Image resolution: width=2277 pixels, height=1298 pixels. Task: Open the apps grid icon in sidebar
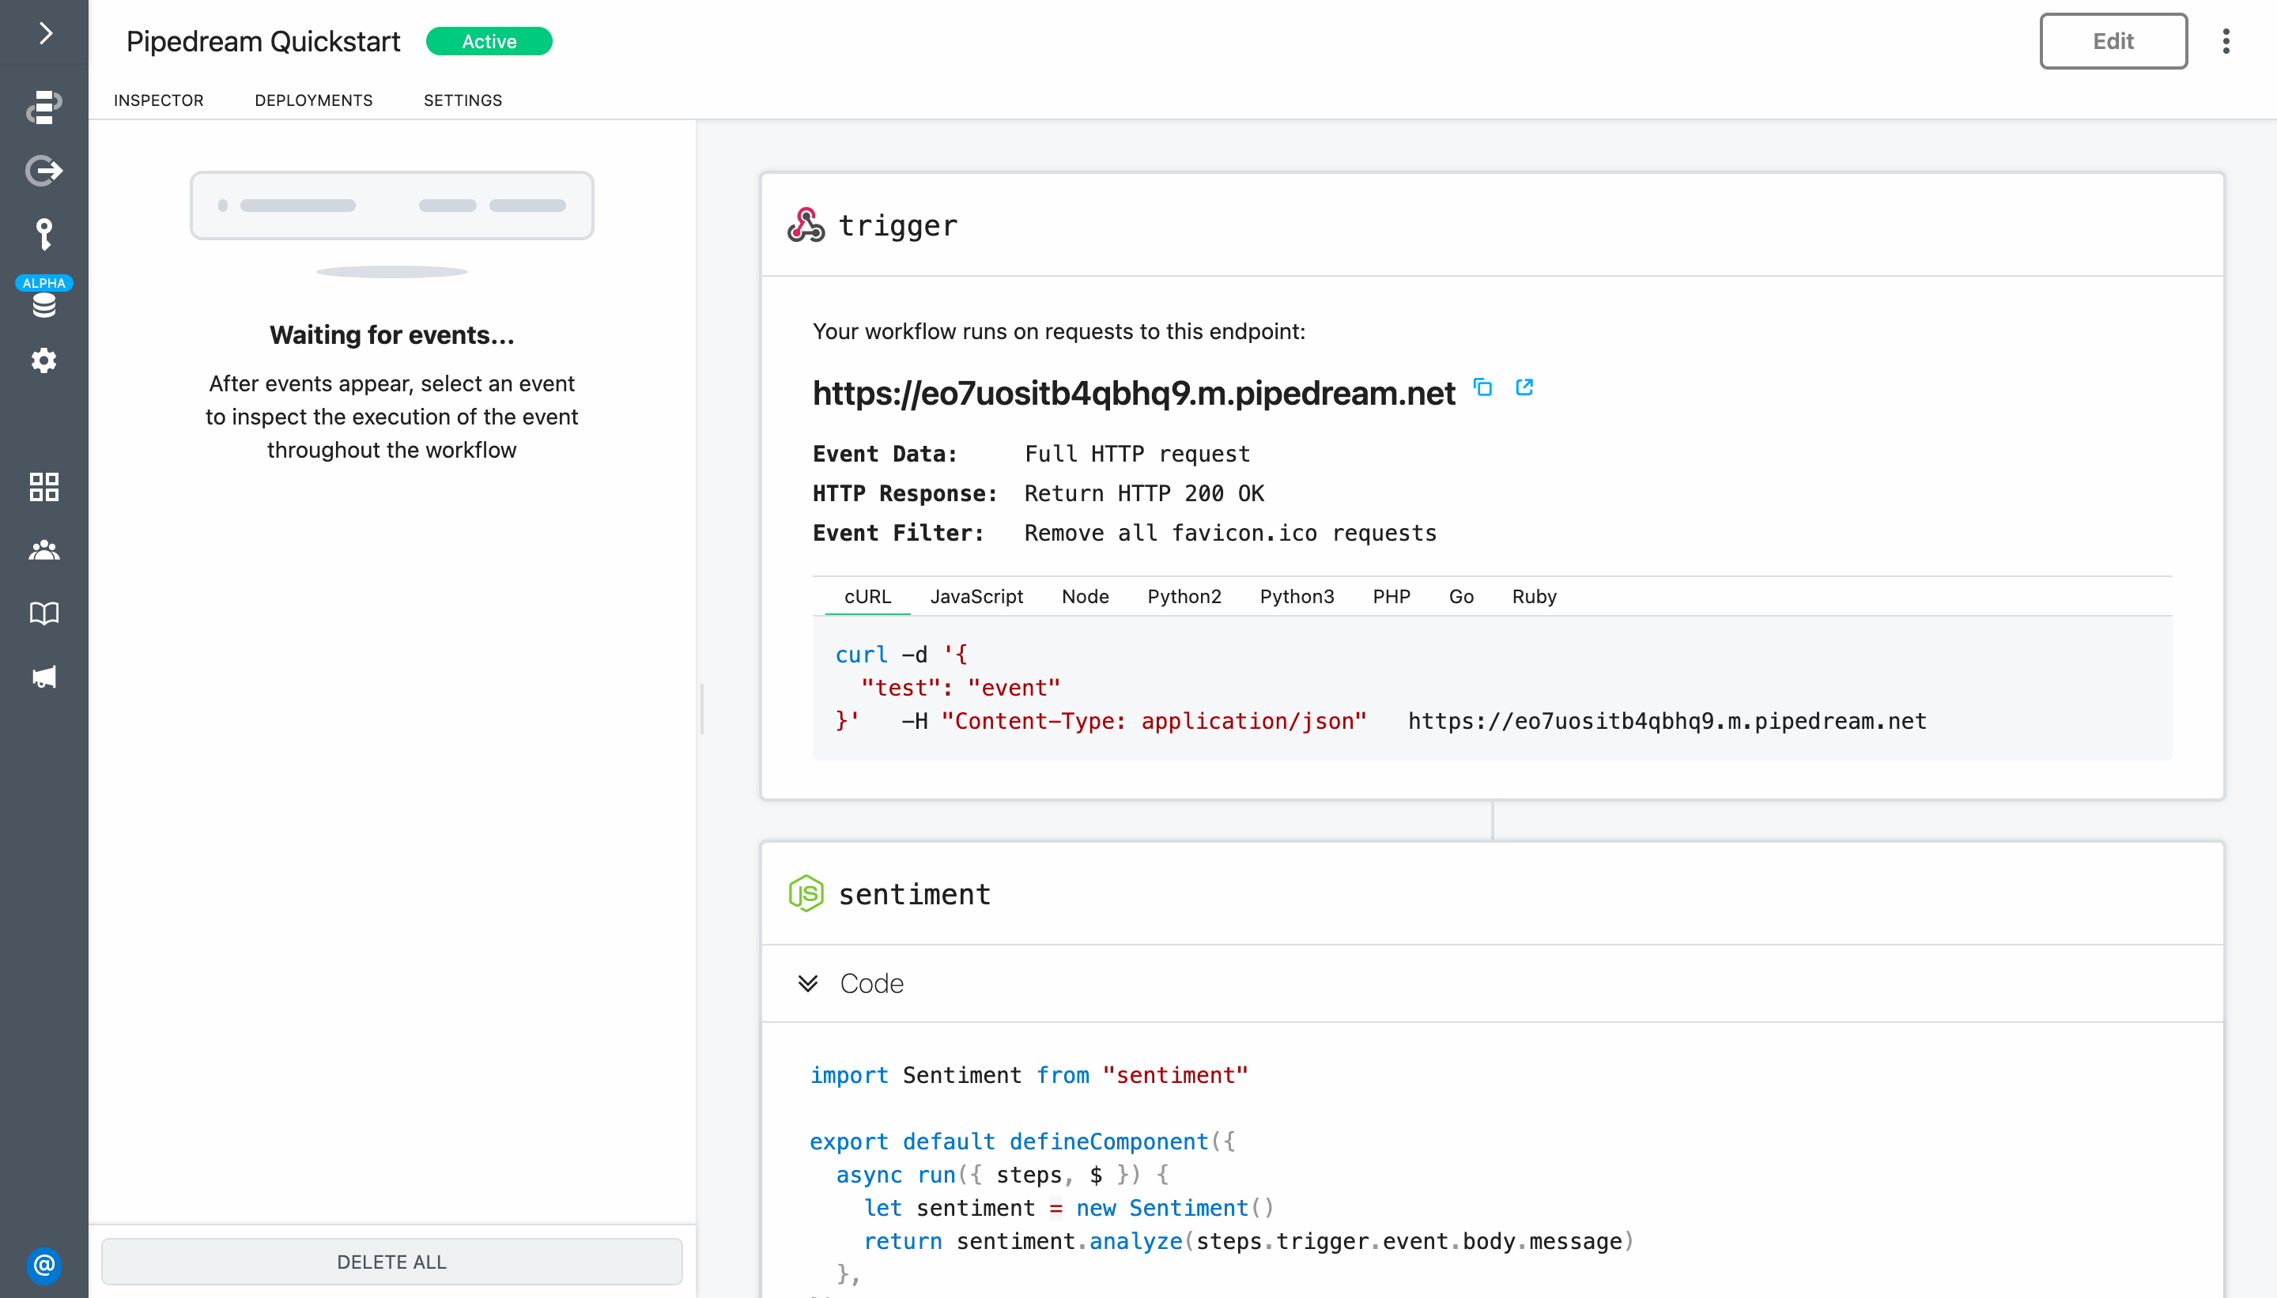43,487
